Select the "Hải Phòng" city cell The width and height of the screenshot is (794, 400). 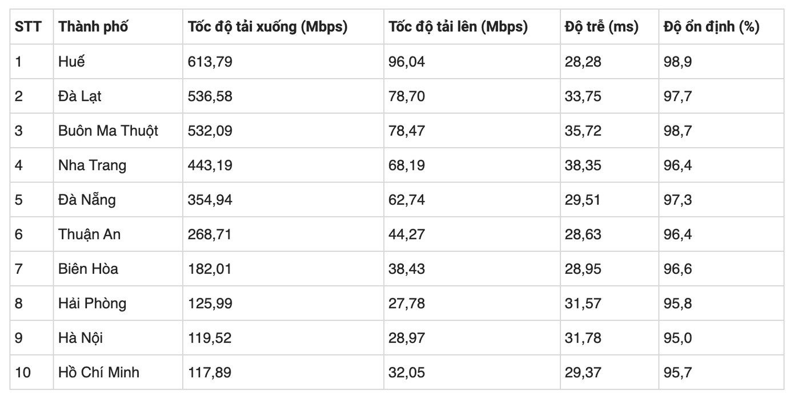coord(92,303)
